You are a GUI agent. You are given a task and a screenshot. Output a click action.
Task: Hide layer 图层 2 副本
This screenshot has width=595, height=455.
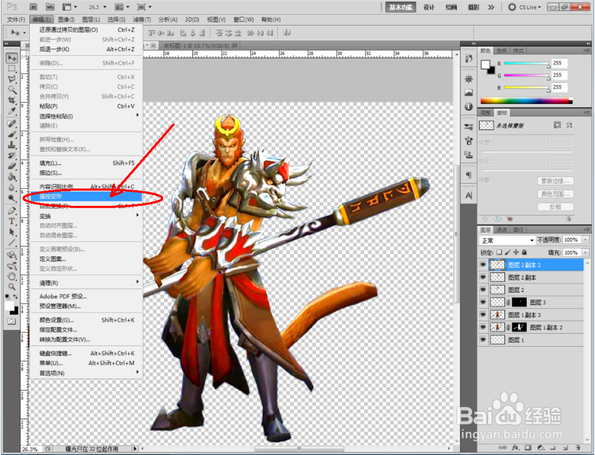tap(483, 277)
